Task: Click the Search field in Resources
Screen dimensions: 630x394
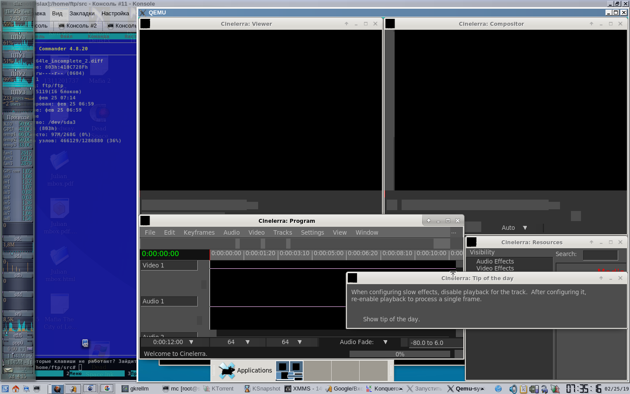Action: 600,255
